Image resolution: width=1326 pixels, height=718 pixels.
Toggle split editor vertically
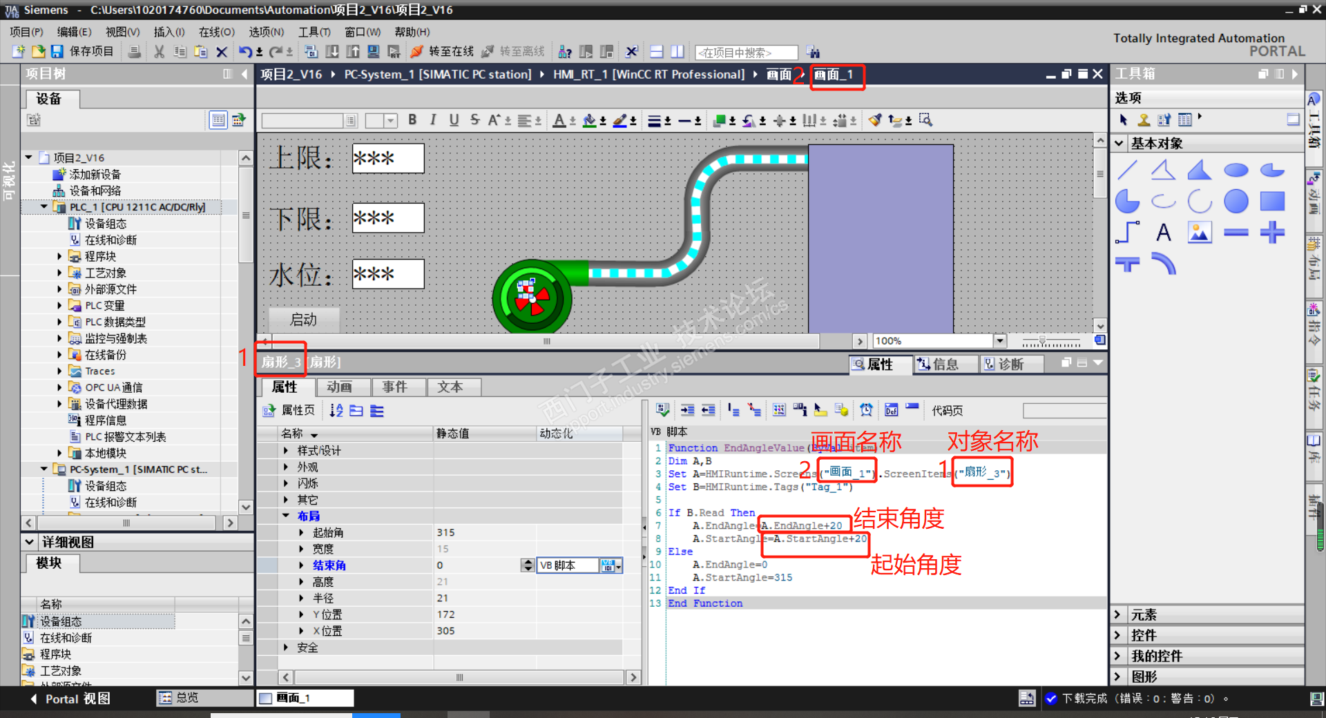(678, 52)
